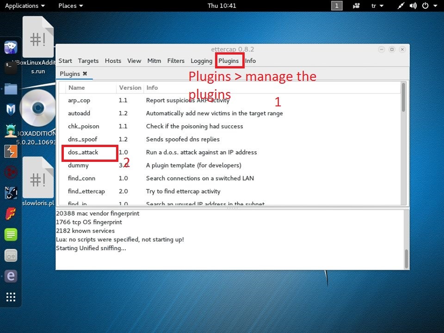Screen dimensions: 444x333
Task: Close the Plugins tab with its X
Action: 85,74
